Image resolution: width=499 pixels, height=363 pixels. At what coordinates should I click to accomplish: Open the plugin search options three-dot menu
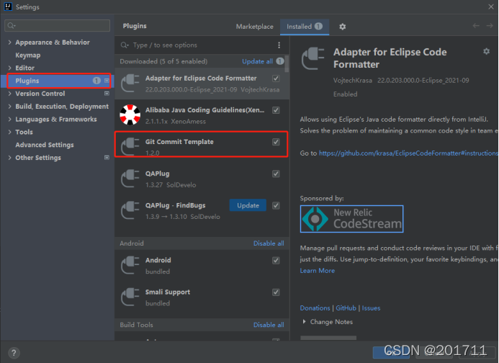pos(279,45)
